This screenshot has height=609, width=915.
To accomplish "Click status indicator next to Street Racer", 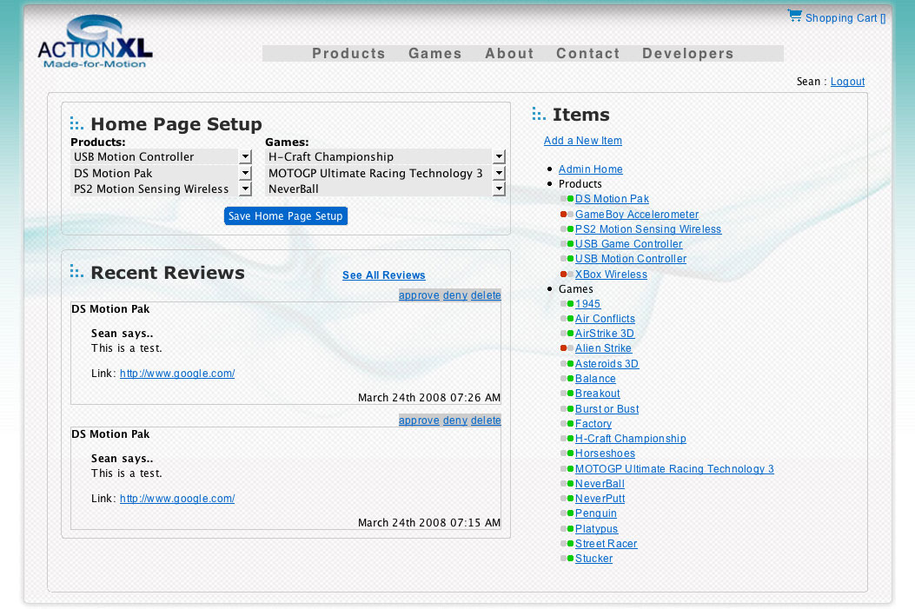I will coord(567,544).
